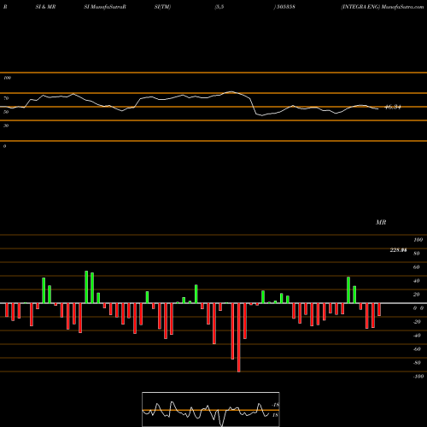The width and height of the screenshot is (427, 427).
Task: Click the tallest green histogram bar
Action: 86,287
